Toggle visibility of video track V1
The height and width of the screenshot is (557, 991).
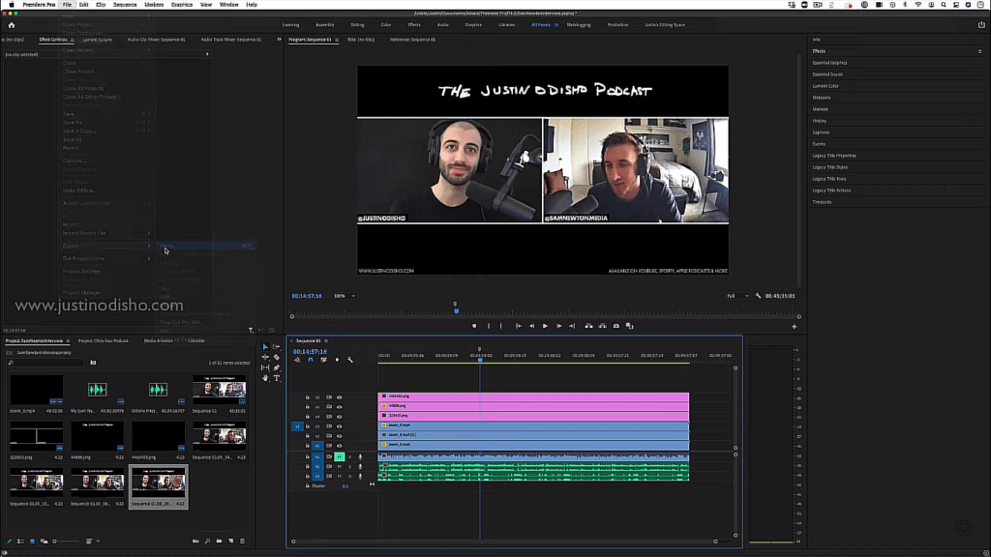click(340, 446)
